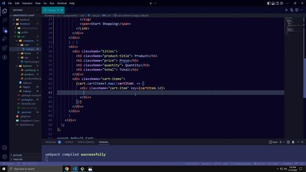Collapse the src folder

25,36
